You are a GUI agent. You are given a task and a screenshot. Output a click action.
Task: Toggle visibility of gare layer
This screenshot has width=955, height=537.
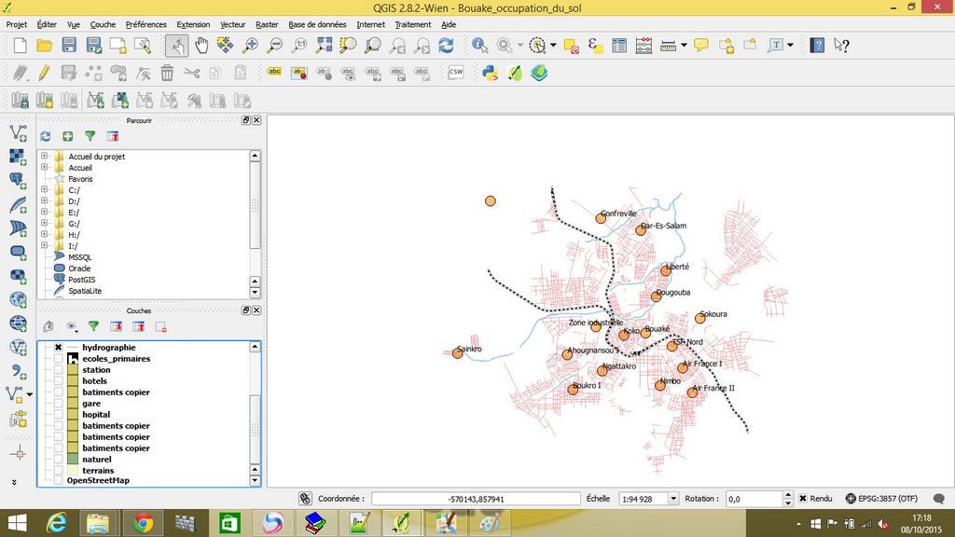pyautogui.click(x=58, y=403)
